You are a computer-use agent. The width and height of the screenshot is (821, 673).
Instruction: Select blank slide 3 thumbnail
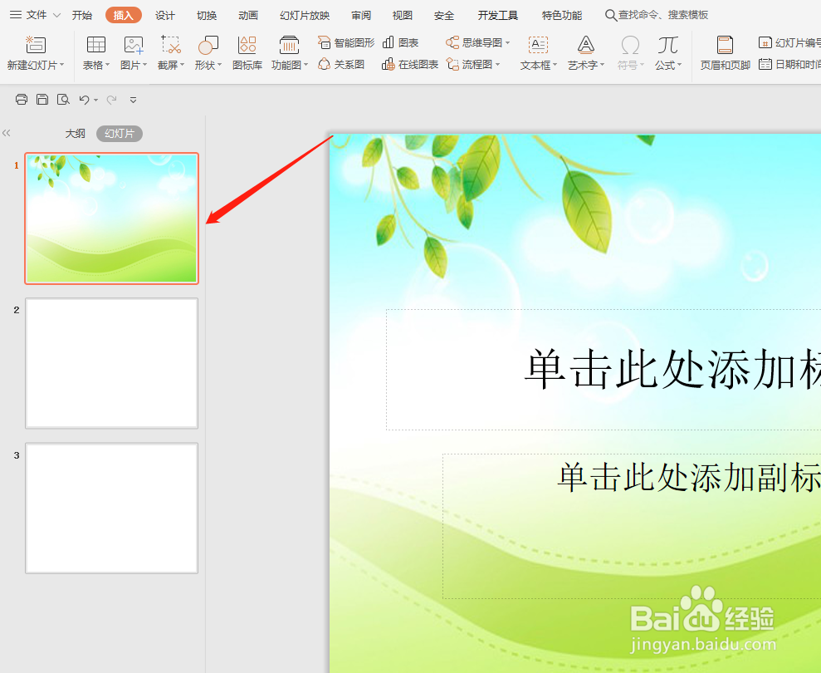pos(111,508)
